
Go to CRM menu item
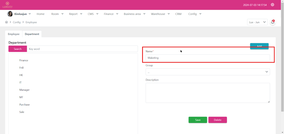click(178, 14)
